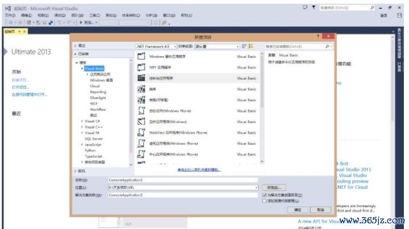409x229 pixels.
Task: Open the 工具 tools menu
Action: click(x=95, y=15)
